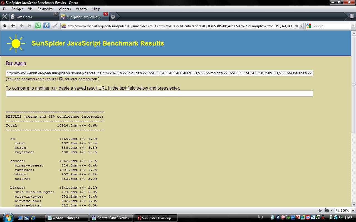This screenshot has width=356, height=222.
Task: Add a new tab with plus button
Action: pos(113,17)
